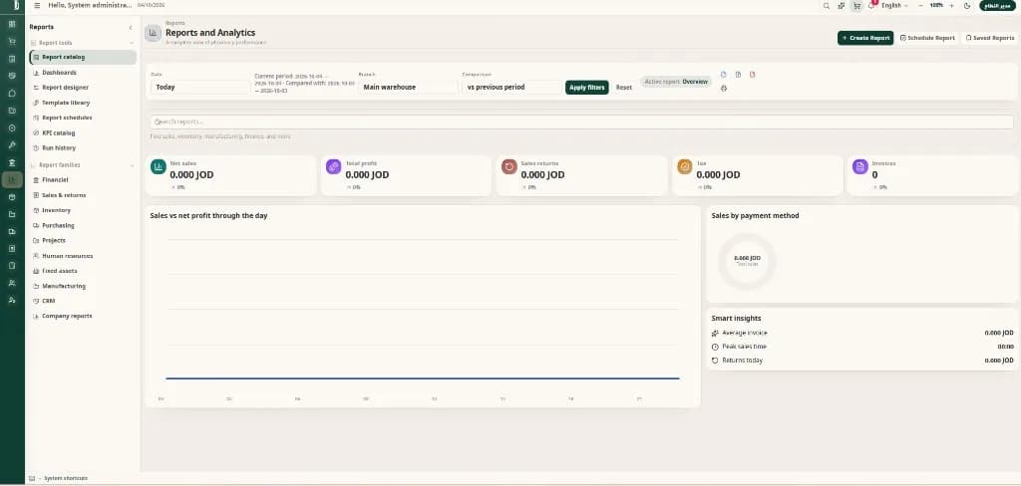Open Report designer in sidebar
The height and width of the screenshot is (486, 1021).
pos(83,88)
